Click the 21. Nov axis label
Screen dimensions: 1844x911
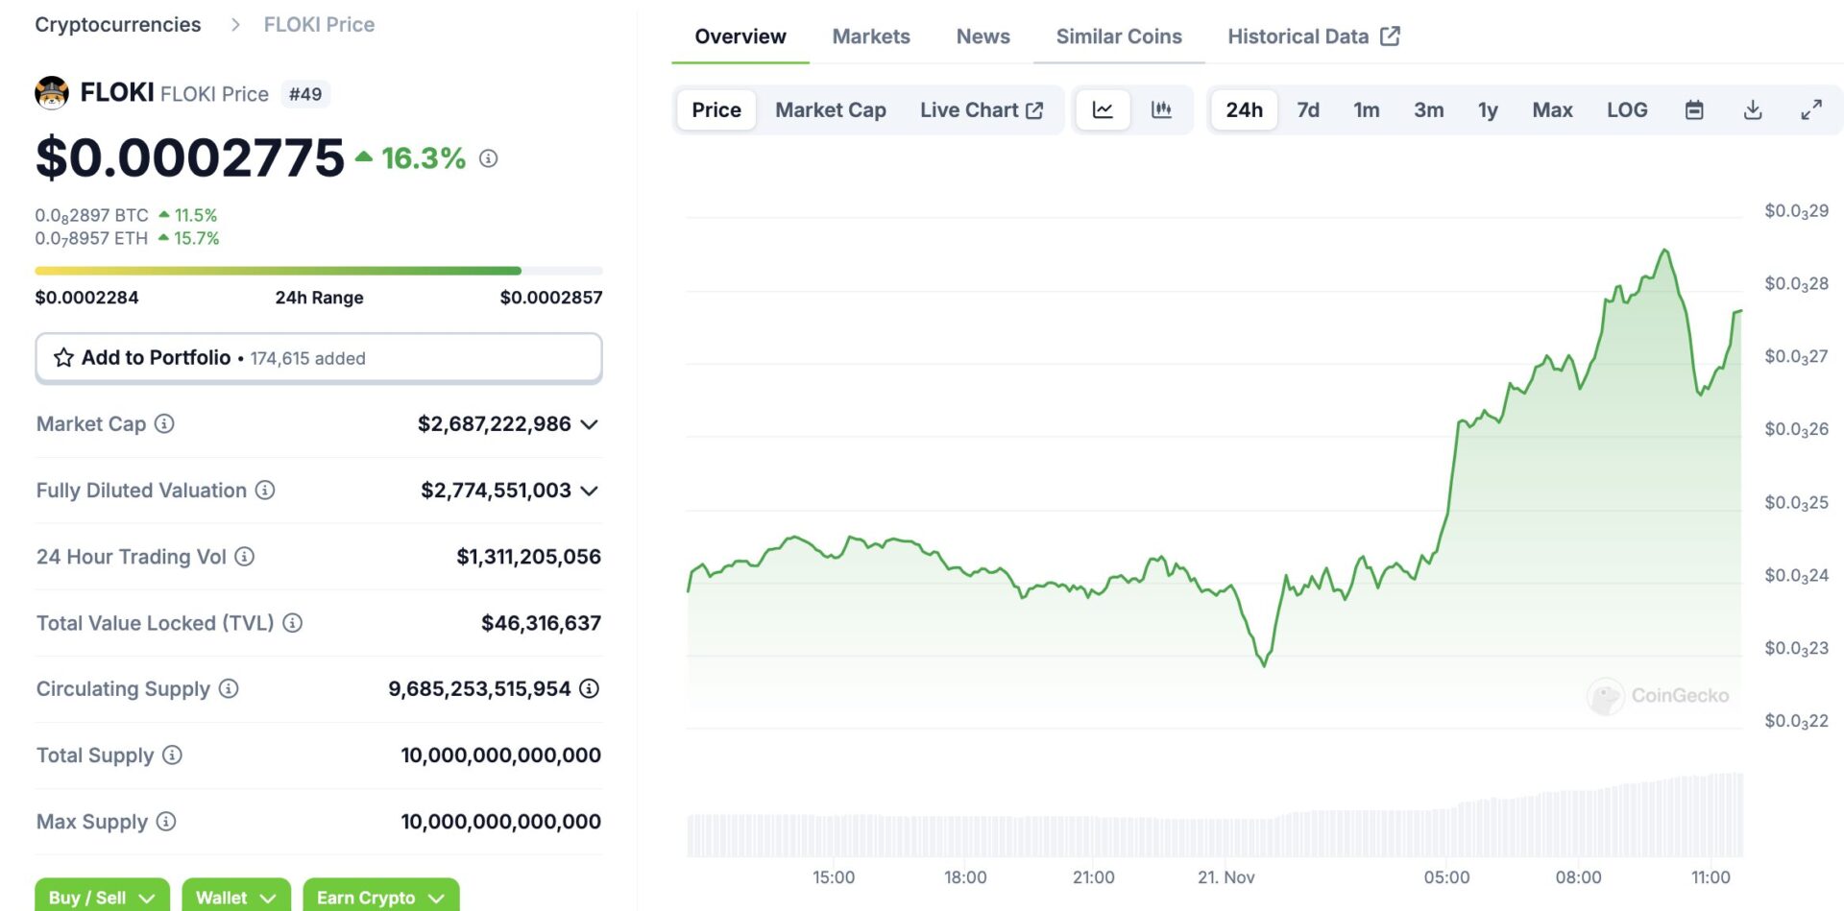click(1226, 877)
